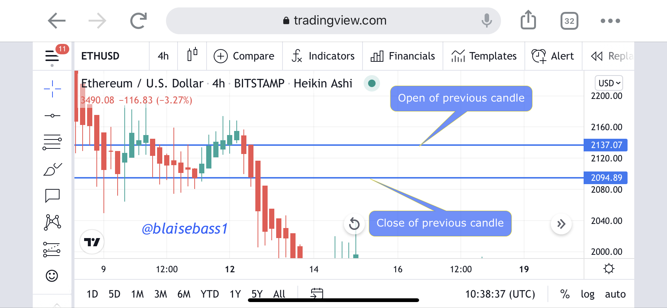The image size is (667, 308).
Task: Open the USD currency dropdown
Action: (x=609, y=83)
